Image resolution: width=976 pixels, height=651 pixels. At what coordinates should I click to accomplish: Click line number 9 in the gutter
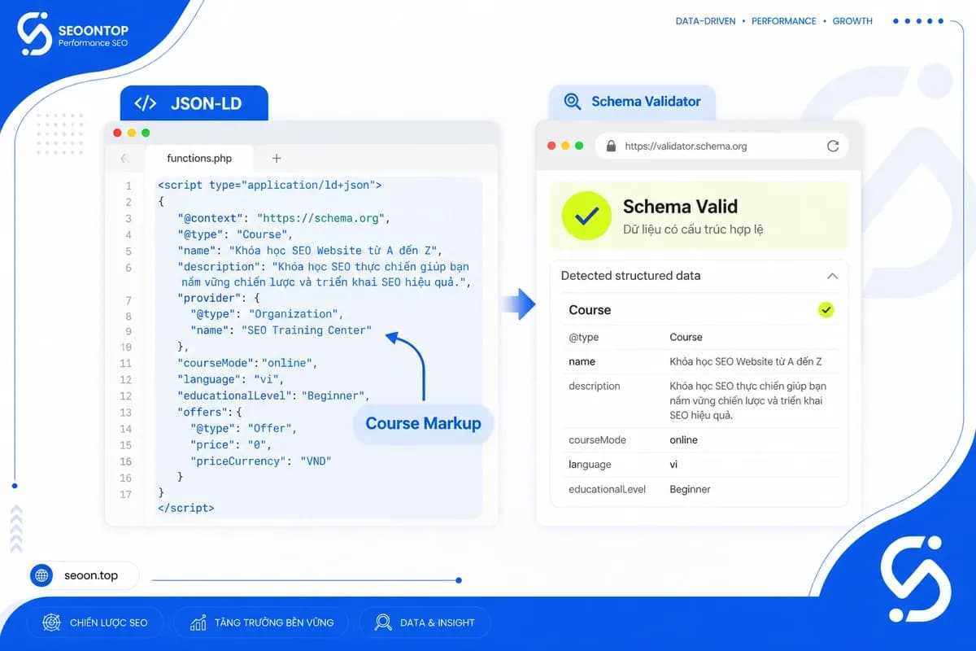128,331
